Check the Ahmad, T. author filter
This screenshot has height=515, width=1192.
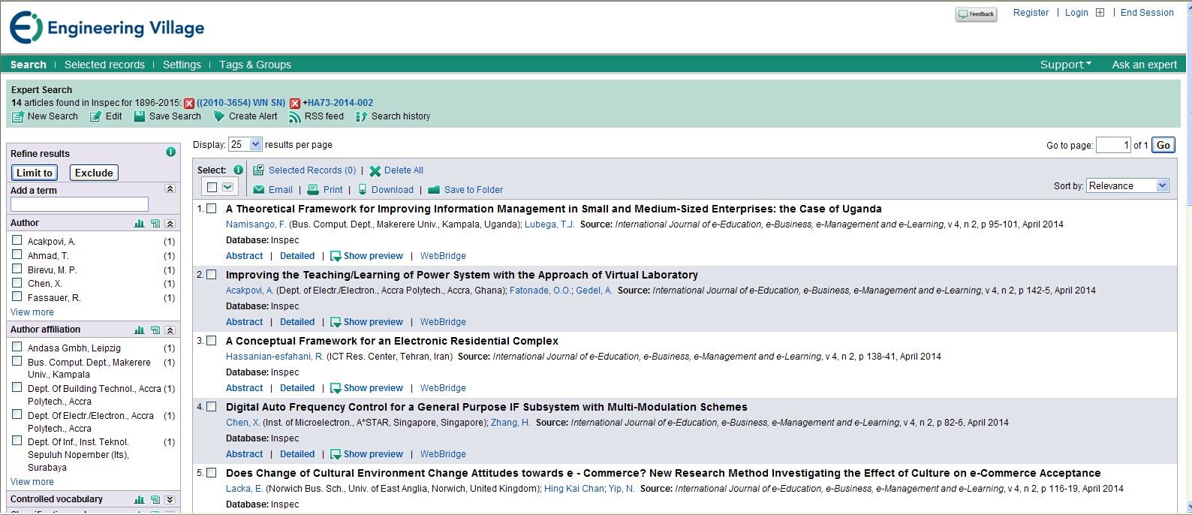pyautogui.click(x=17, y=254)
